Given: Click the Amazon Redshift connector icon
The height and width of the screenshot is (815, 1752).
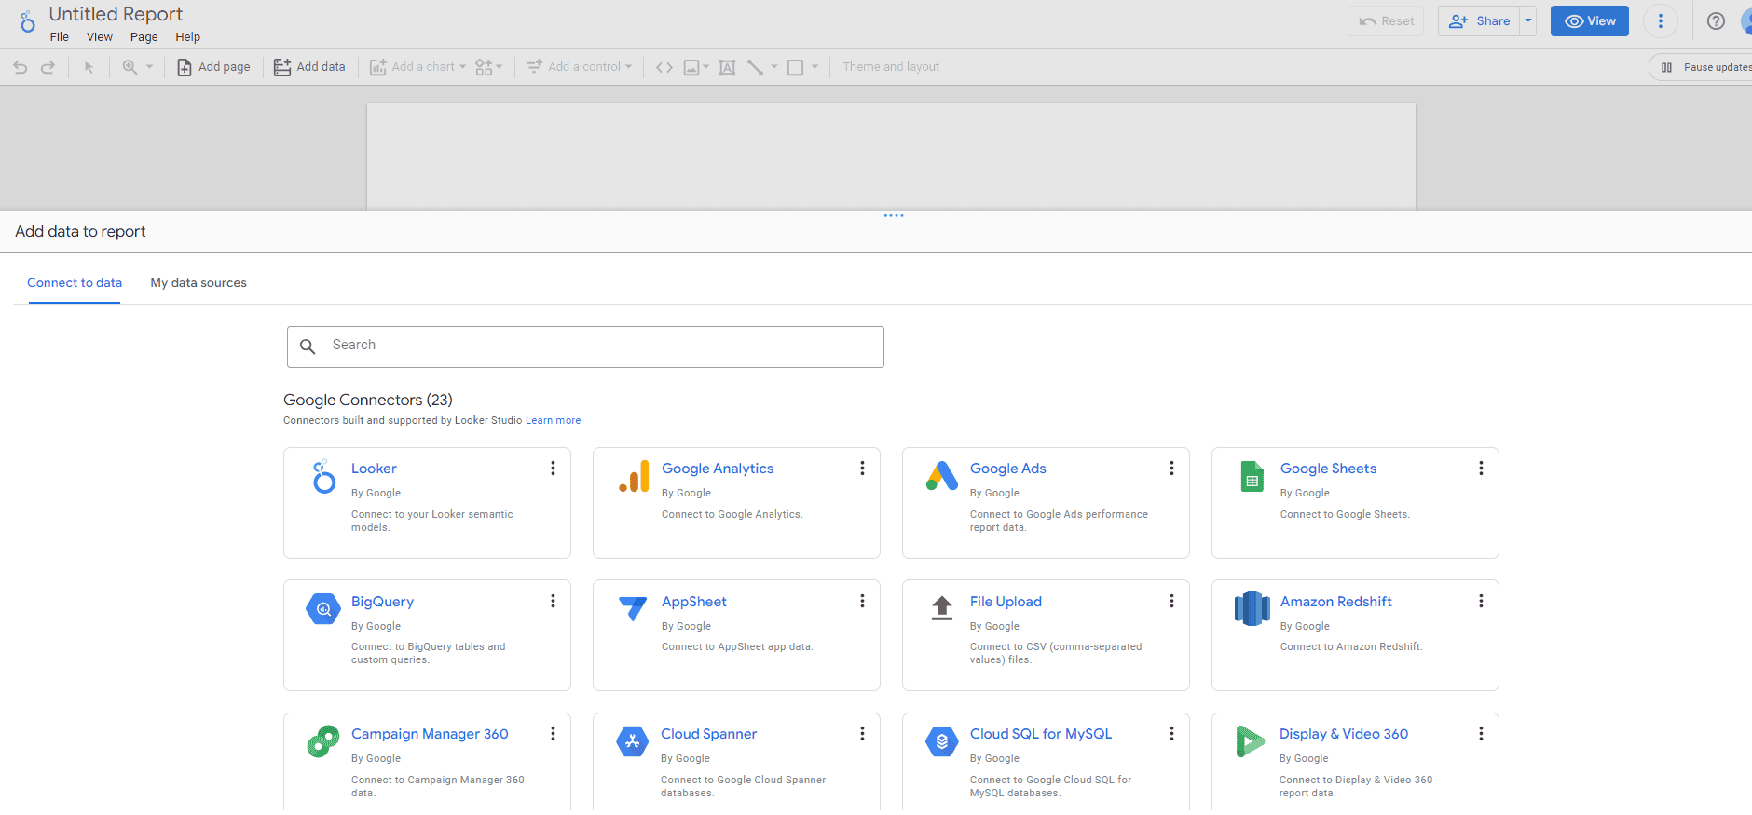Looking at the screenshot, I should pos(1252,609).
